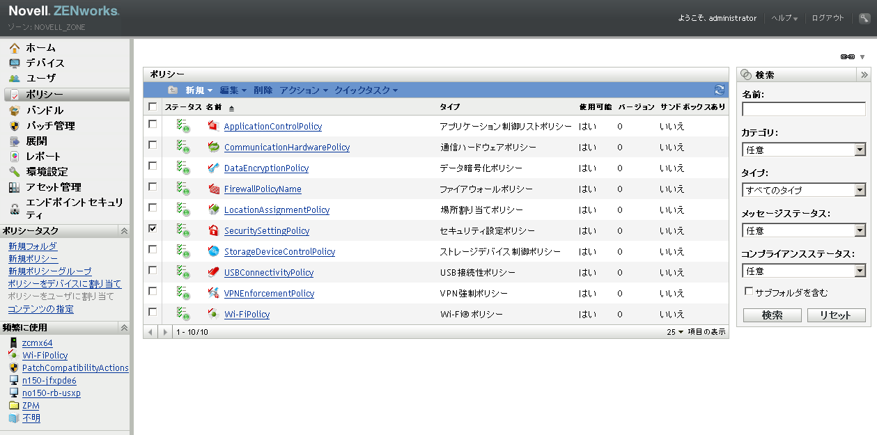Image resolution: width=877 pixels, height=435 pixels.
Task: Sort by the 名前 column header
Action: coord(214,107)
